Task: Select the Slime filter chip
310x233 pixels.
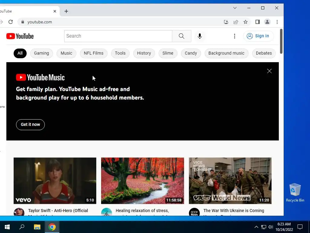Action: click(168, 53)
